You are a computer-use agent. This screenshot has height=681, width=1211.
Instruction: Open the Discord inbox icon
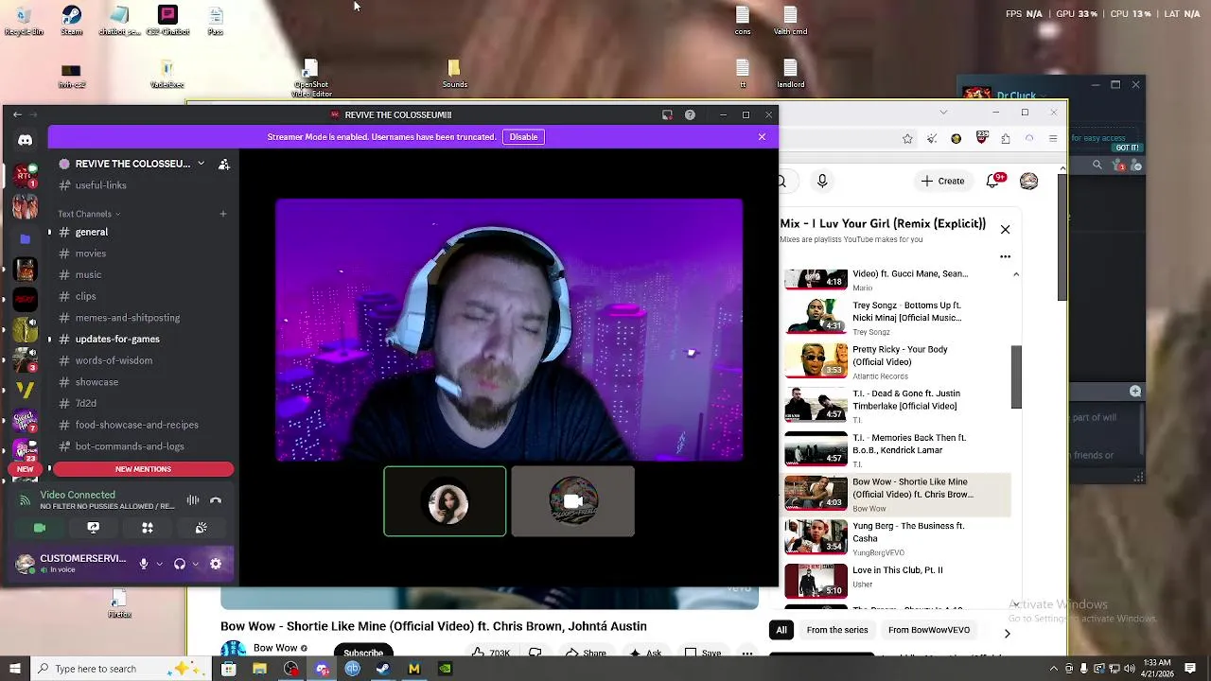[x=667, y=114]
